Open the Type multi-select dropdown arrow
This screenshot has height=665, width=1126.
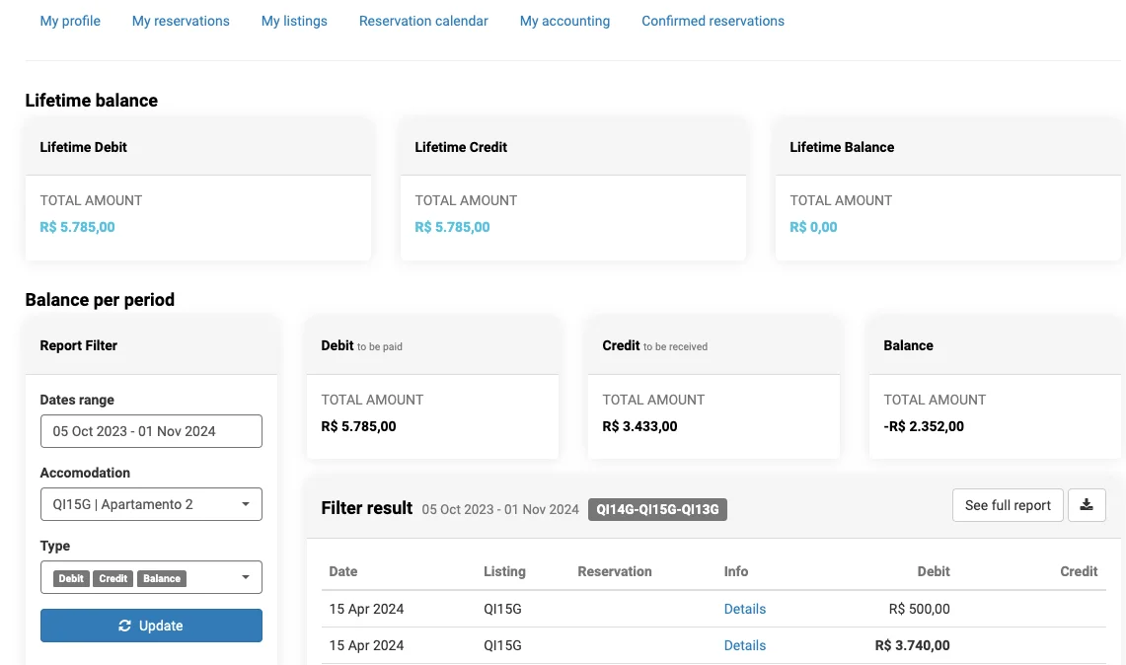pyautogui.click(x=245, y=578)
